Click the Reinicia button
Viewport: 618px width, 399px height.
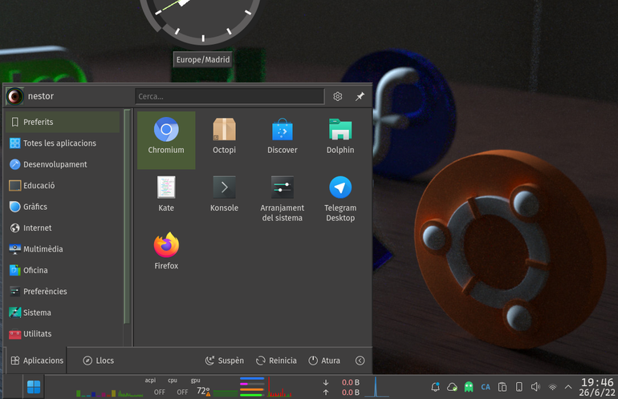[276, 361]
